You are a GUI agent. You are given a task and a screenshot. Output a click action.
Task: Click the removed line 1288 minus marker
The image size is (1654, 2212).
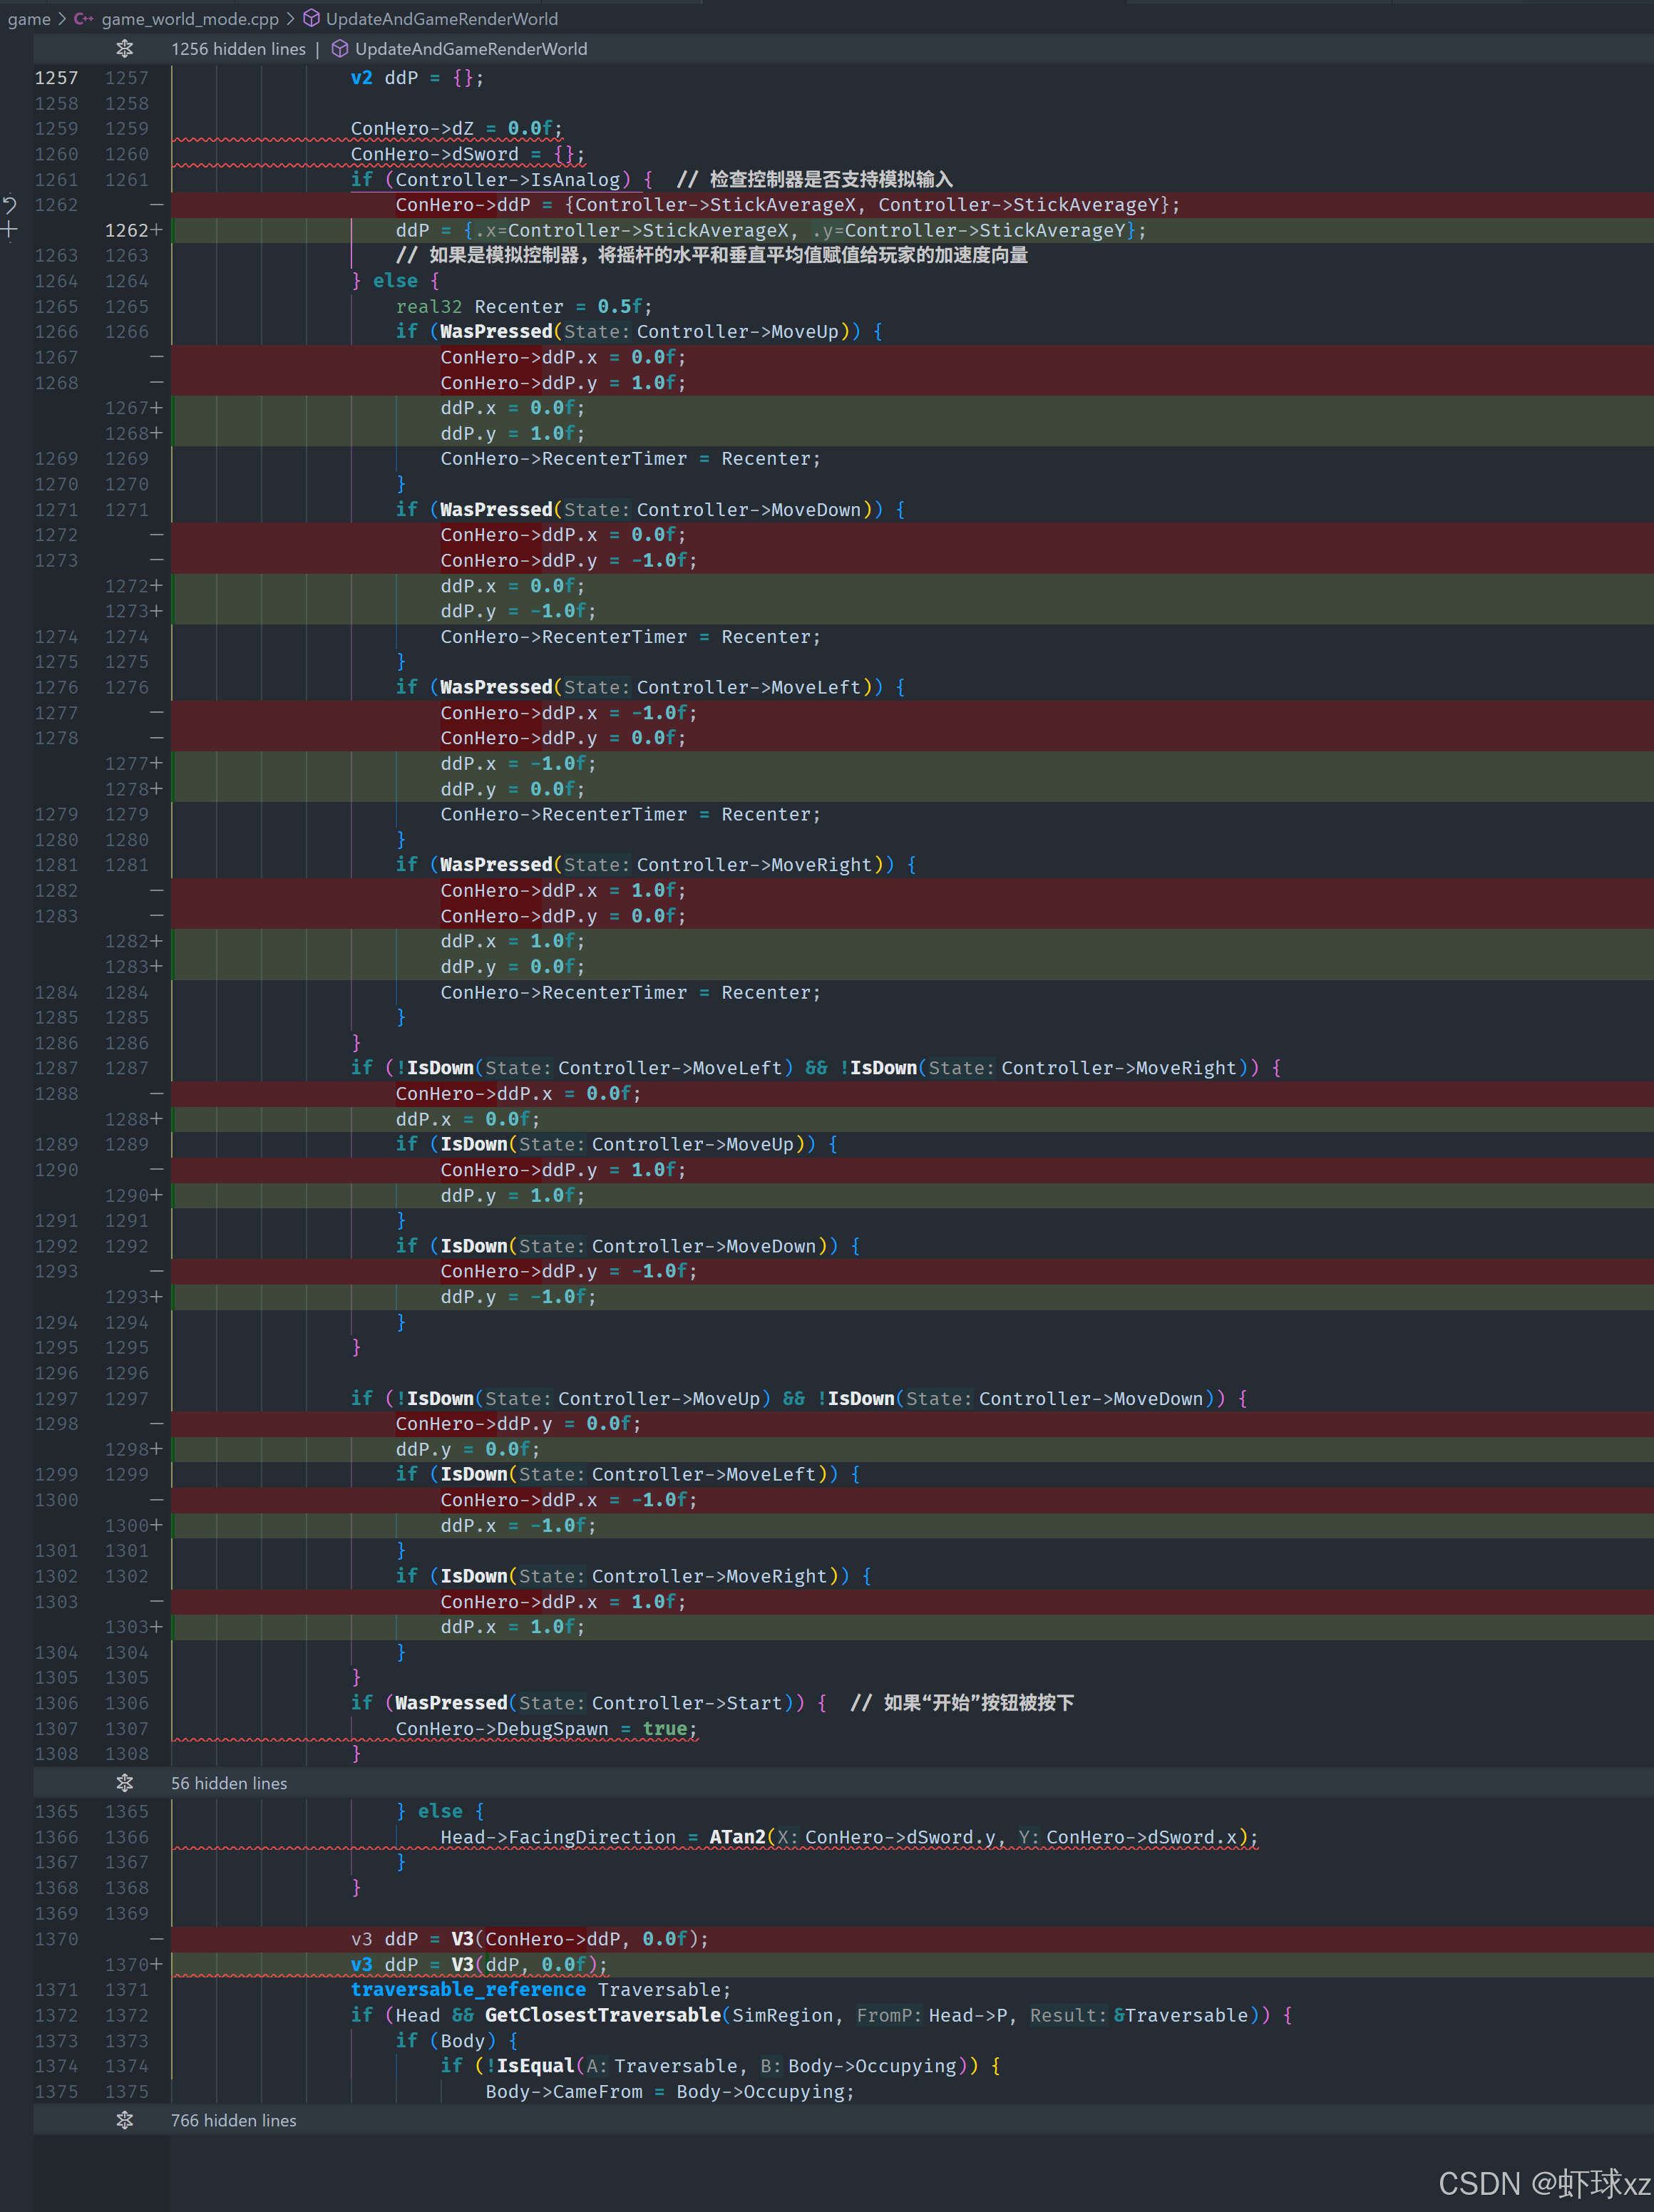[x=156, y=1094]
